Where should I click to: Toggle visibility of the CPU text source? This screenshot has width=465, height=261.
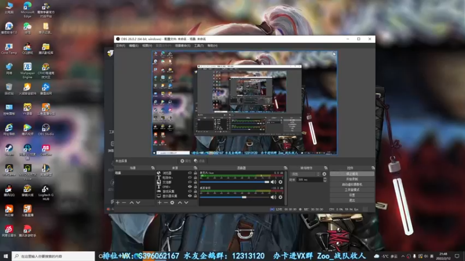(x=190, y=187)
